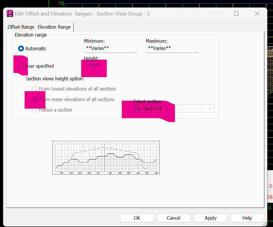Viewport: 273px width, 227px height.
Task: Open Help for this dialog
Action: click(x=247, y=218)
